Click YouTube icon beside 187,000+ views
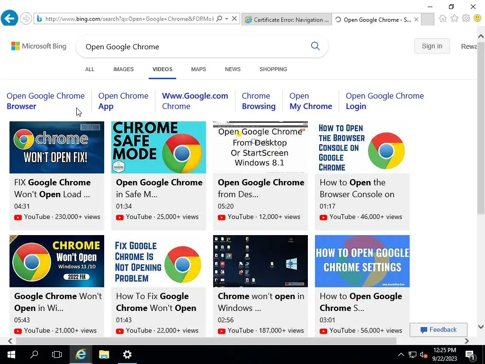The width and height of the screenshot is (485, 364). [x=222, y=331]
